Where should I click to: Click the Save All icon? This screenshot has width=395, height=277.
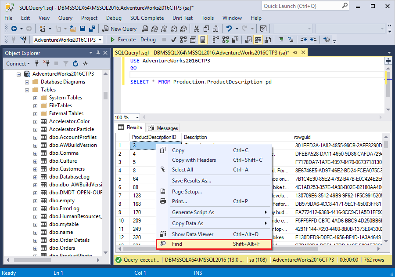pos(92,29)
